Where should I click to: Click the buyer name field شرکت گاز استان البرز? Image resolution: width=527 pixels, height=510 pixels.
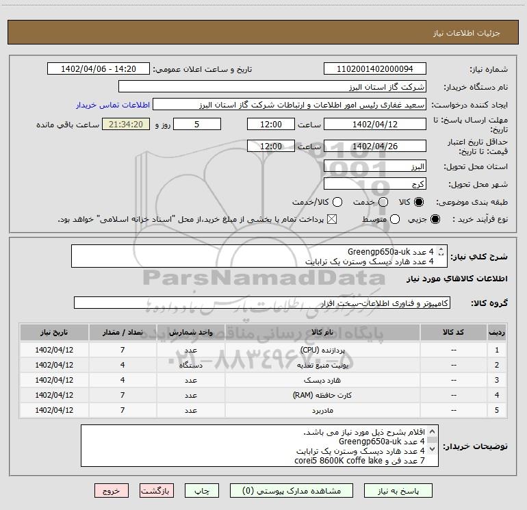point(272,87)
